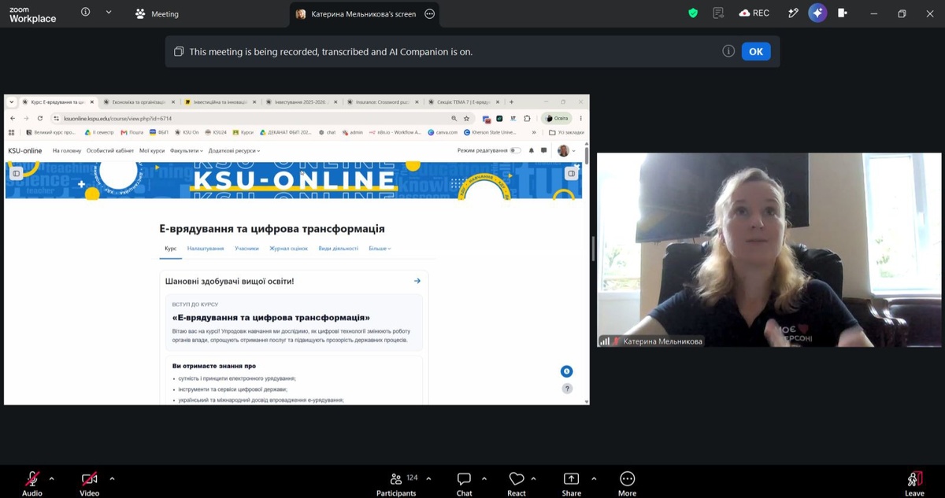Viewport: 945px width, 498px height.
Task: Open the left course index drawer
Action: [16, 173]
